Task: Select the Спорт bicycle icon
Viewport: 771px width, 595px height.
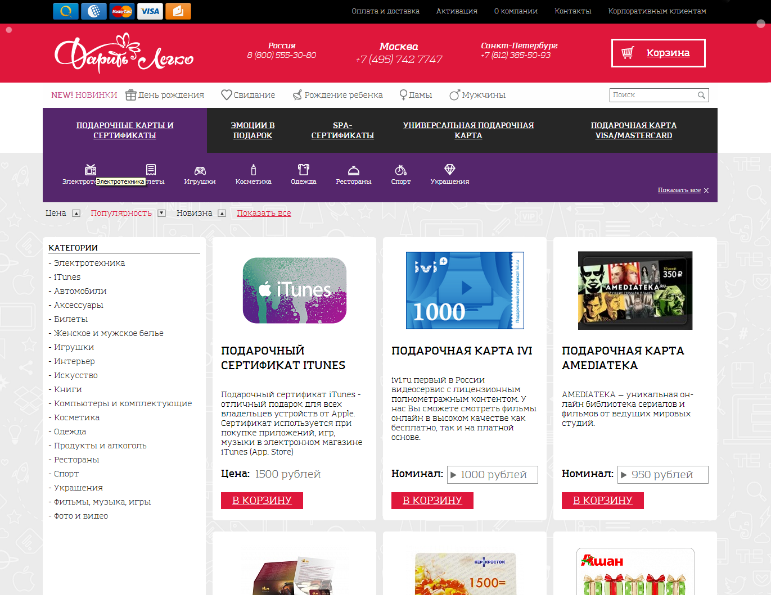Action: point(401,170)
